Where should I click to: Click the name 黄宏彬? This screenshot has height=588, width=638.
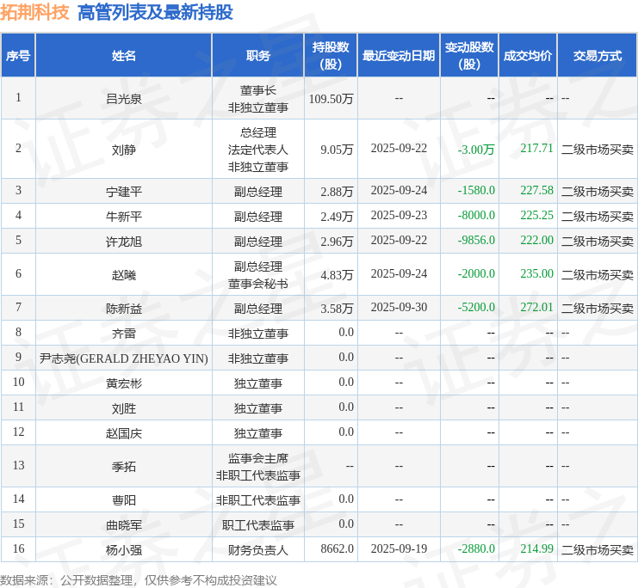click(124, 383)
